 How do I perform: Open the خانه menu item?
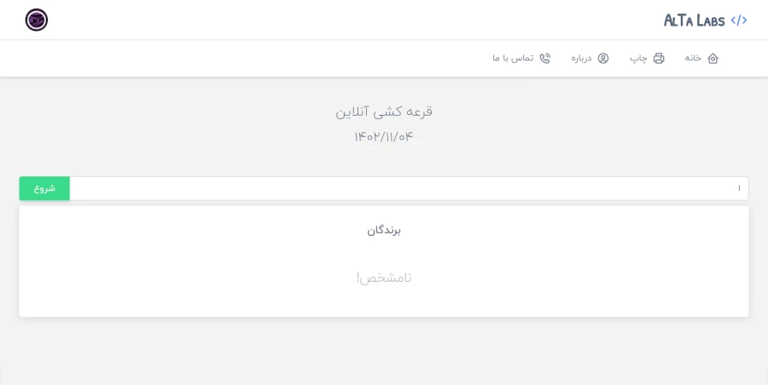(693, 58)
